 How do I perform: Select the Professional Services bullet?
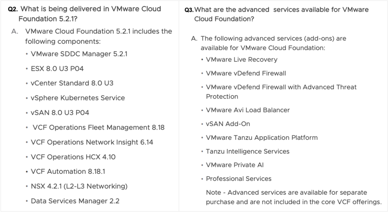tap(239, 179)
